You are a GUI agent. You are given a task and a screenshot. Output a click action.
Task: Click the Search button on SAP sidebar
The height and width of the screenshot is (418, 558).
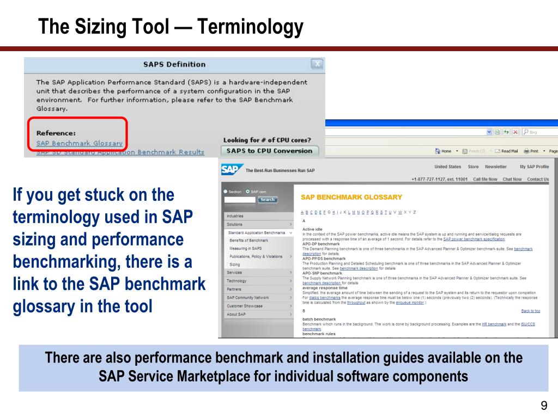267,200
